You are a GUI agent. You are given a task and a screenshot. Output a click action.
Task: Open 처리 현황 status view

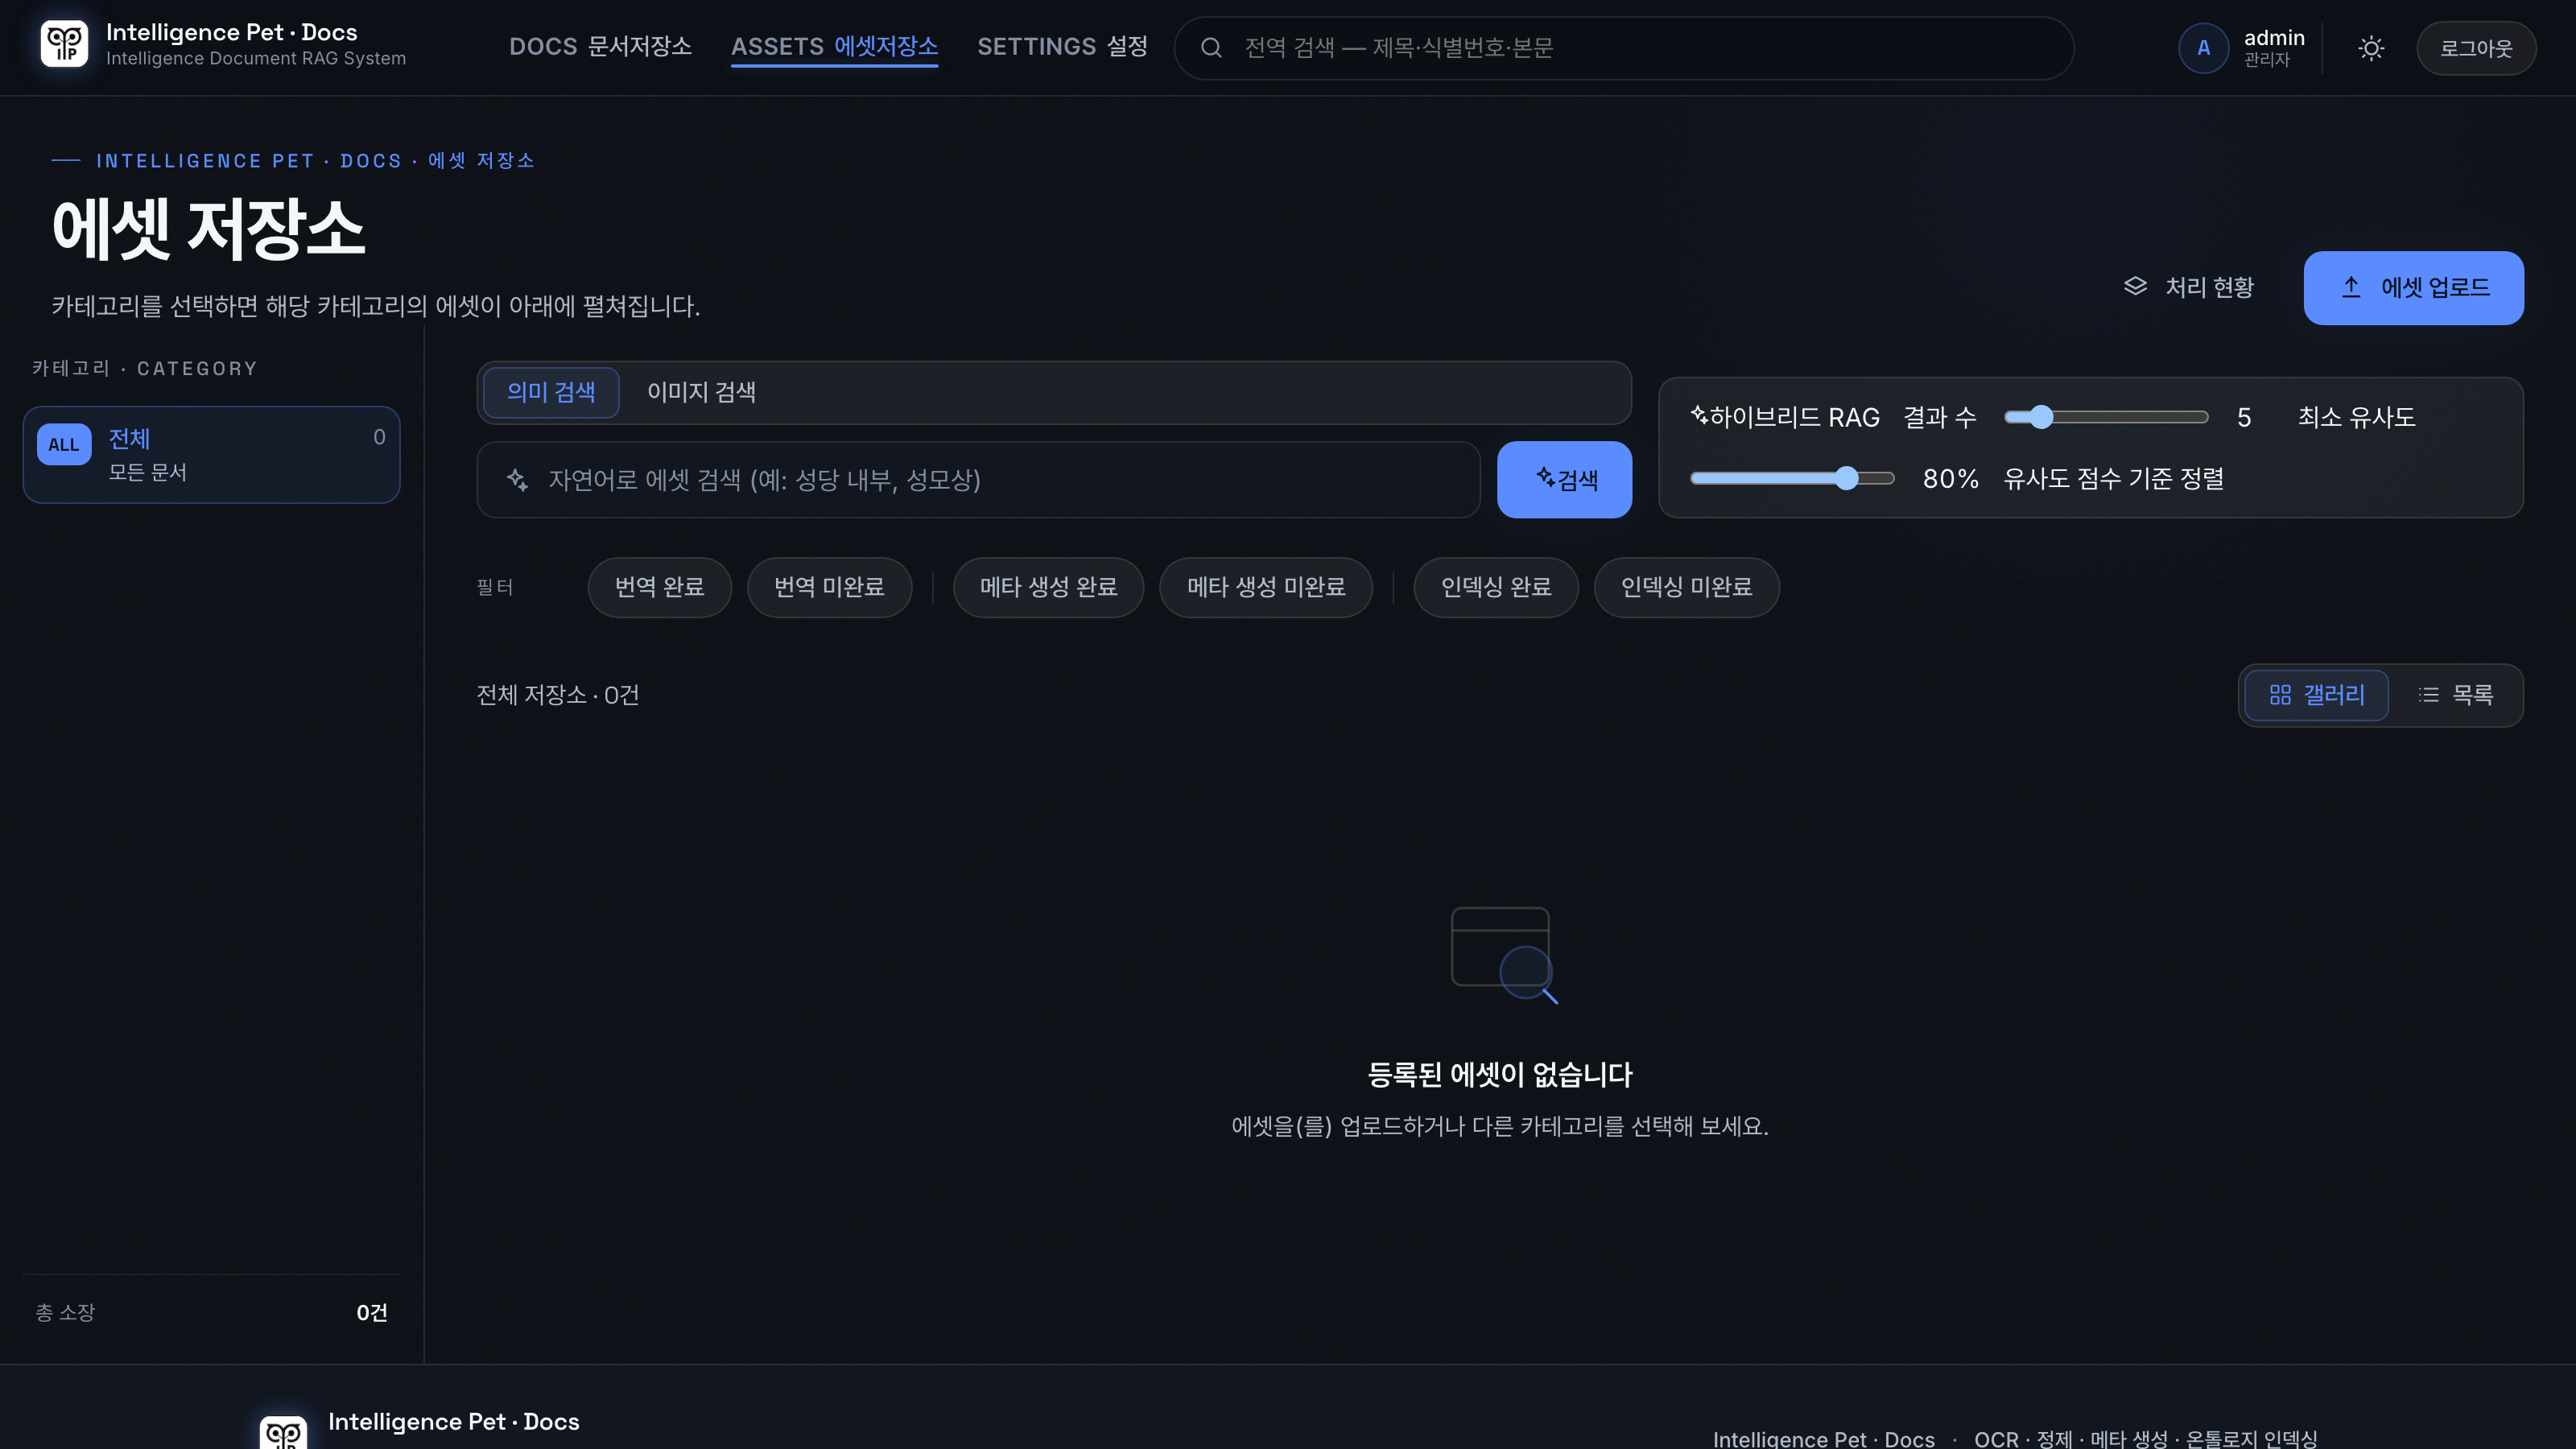[x=2189, y=288]
